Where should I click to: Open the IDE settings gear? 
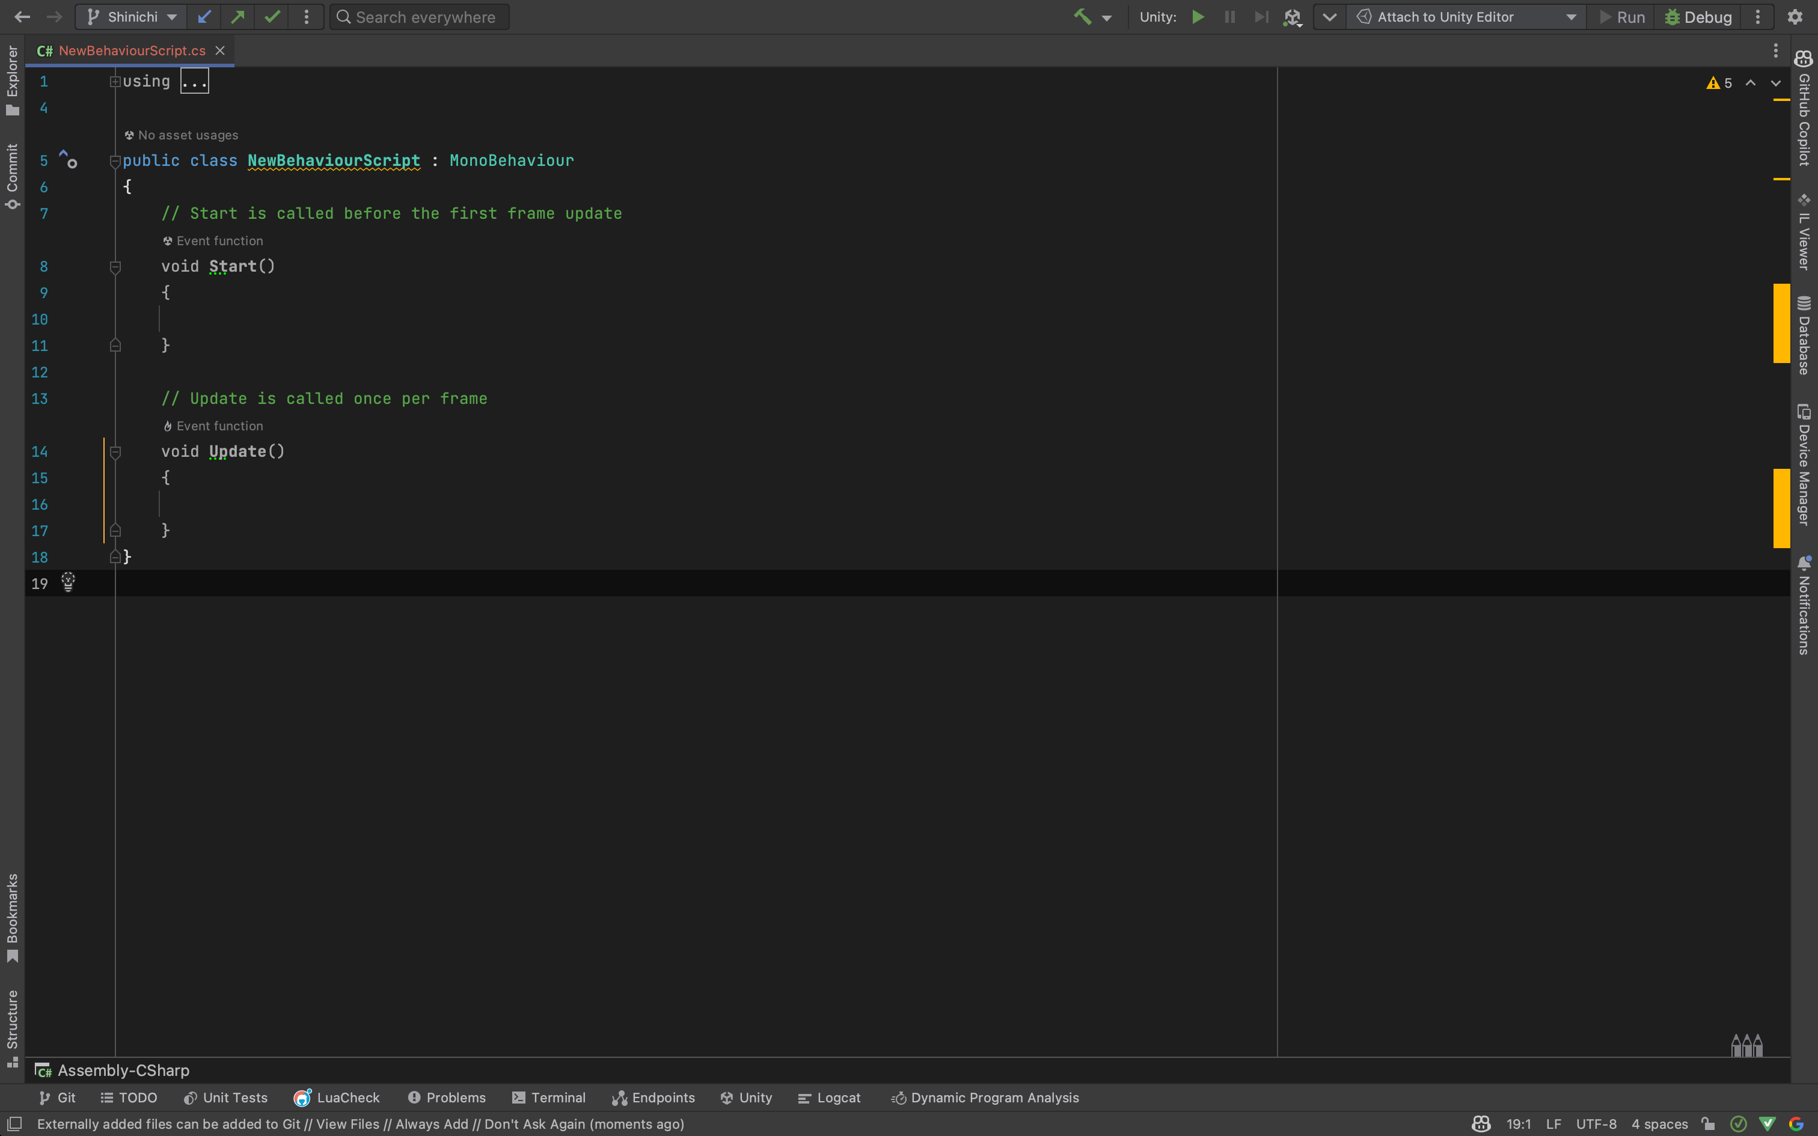click(x=1795, y=17)
